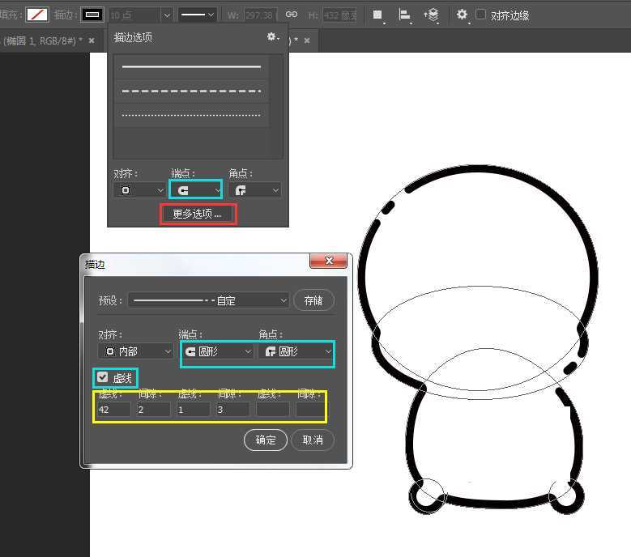This screenshot has height=557, width=631.
Task: Uncheck the 虚线 dashed line checkbox
Action: pos(102,377)
